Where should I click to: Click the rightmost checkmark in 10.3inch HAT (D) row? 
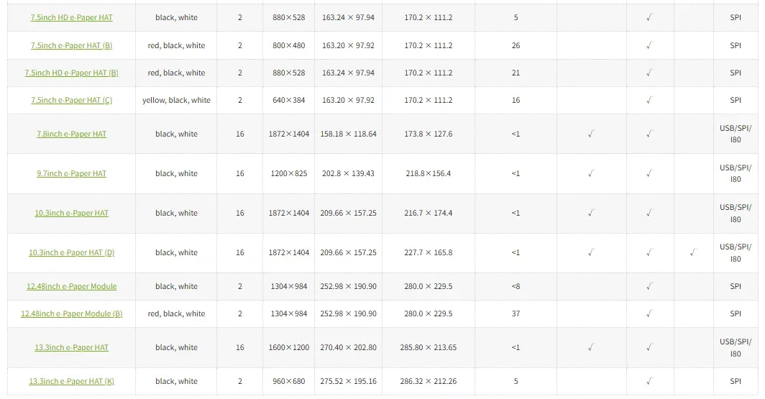point(693,252)
